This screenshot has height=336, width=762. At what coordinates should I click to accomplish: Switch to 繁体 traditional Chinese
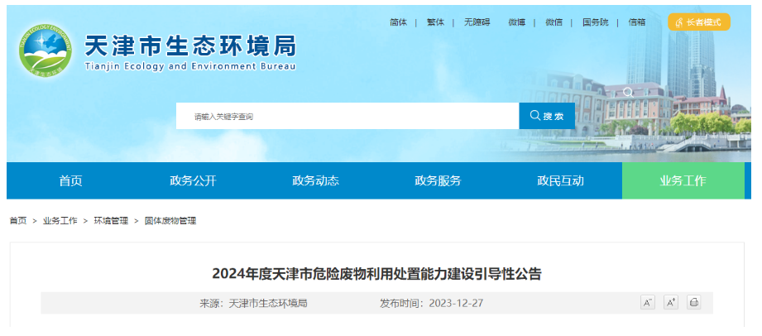435,22
